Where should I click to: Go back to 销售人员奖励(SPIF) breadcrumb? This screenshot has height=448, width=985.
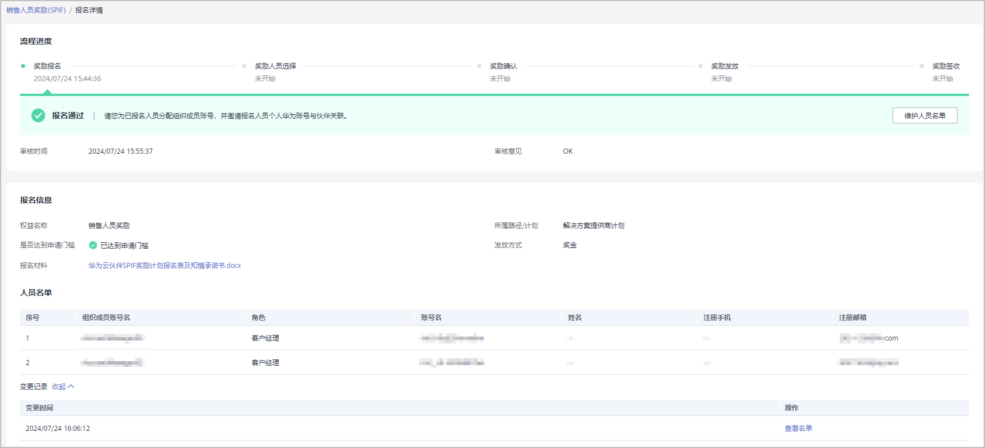point(36,10)
